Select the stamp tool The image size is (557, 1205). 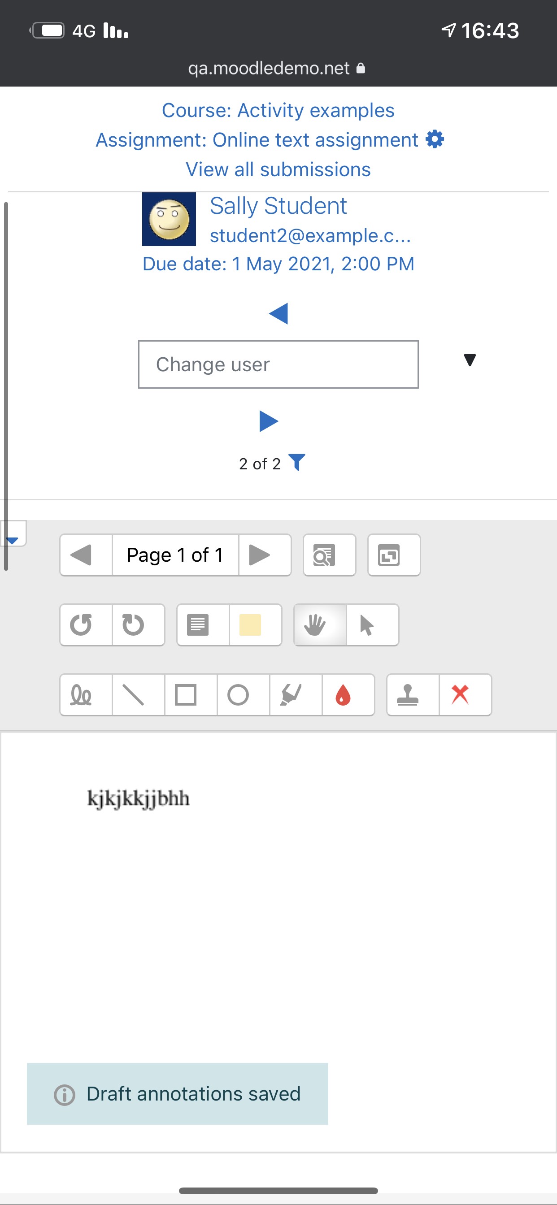413,695
